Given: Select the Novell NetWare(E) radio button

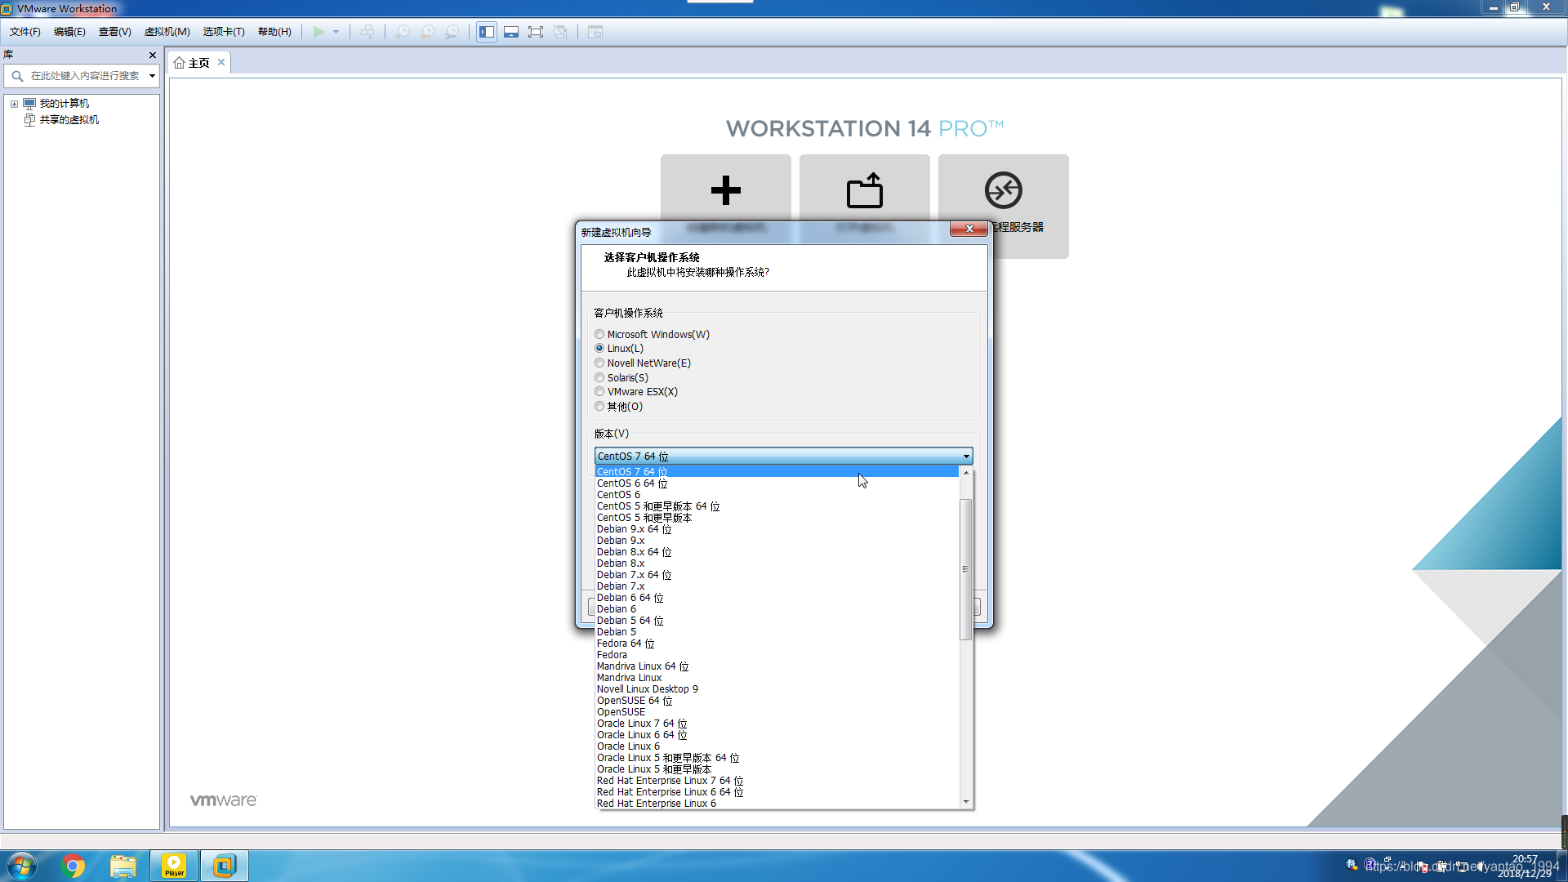Looking at the screenshot, I should tap(599, 363).
